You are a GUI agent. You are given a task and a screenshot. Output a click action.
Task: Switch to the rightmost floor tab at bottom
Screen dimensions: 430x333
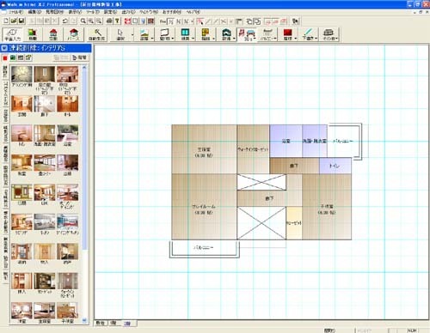click(x=127, y=324)
